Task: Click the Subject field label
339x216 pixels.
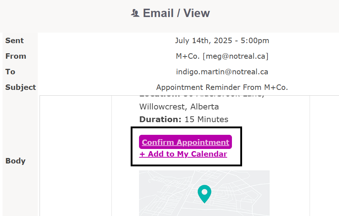Action: click(21, 87)
